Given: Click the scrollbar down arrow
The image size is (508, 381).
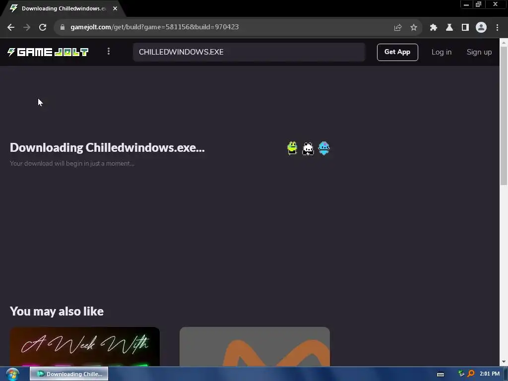Looking at the screenshot, I should [x=504, y=362].
